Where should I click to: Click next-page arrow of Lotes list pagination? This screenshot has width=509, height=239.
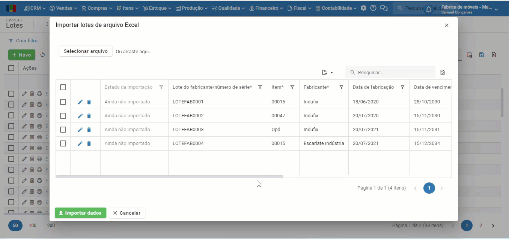tap(493, 226)
